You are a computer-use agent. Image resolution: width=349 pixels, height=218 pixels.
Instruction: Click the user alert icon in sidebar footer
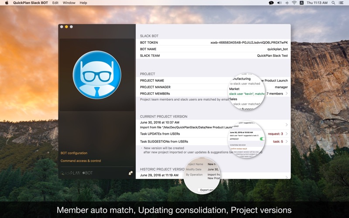[x=130, y=173]
